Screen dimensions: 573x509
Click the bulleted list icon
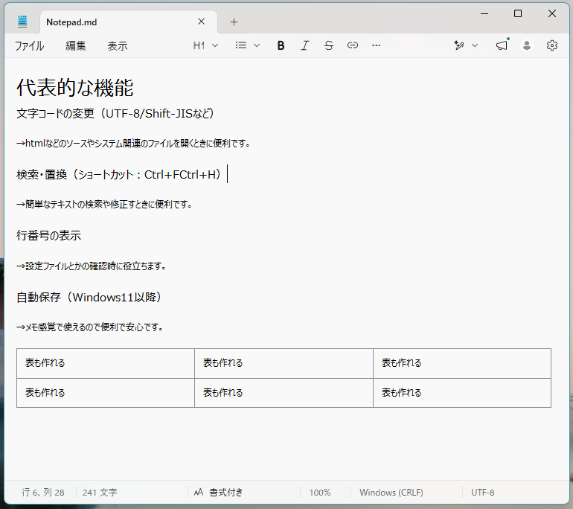click(x=241, y=45)
